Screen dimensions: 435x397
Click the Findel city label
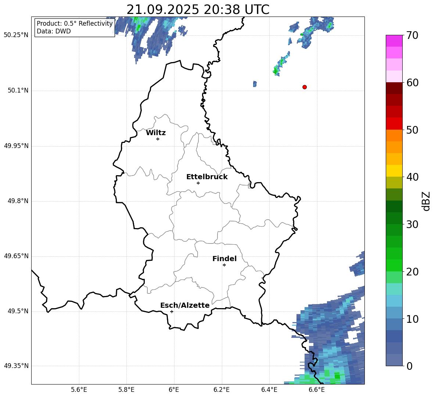pyautogui.click(x=224, y=259)
